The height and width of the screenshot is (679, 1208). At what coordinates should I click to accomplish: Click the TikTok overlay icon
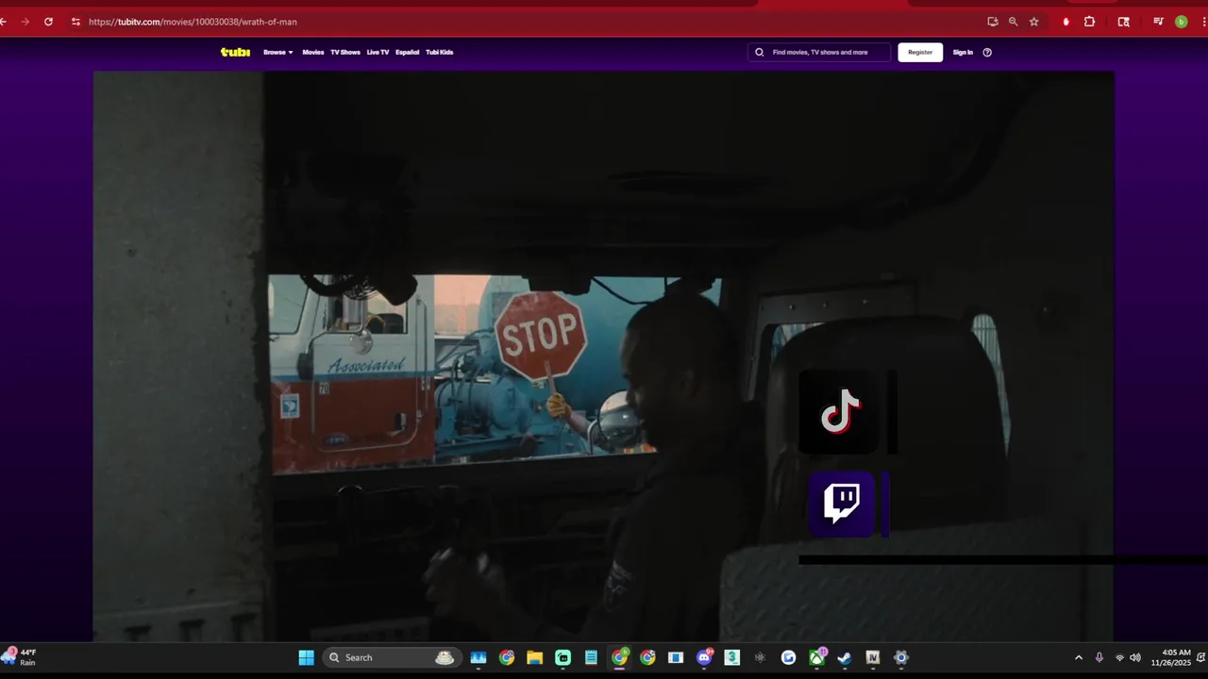[840, 412]
